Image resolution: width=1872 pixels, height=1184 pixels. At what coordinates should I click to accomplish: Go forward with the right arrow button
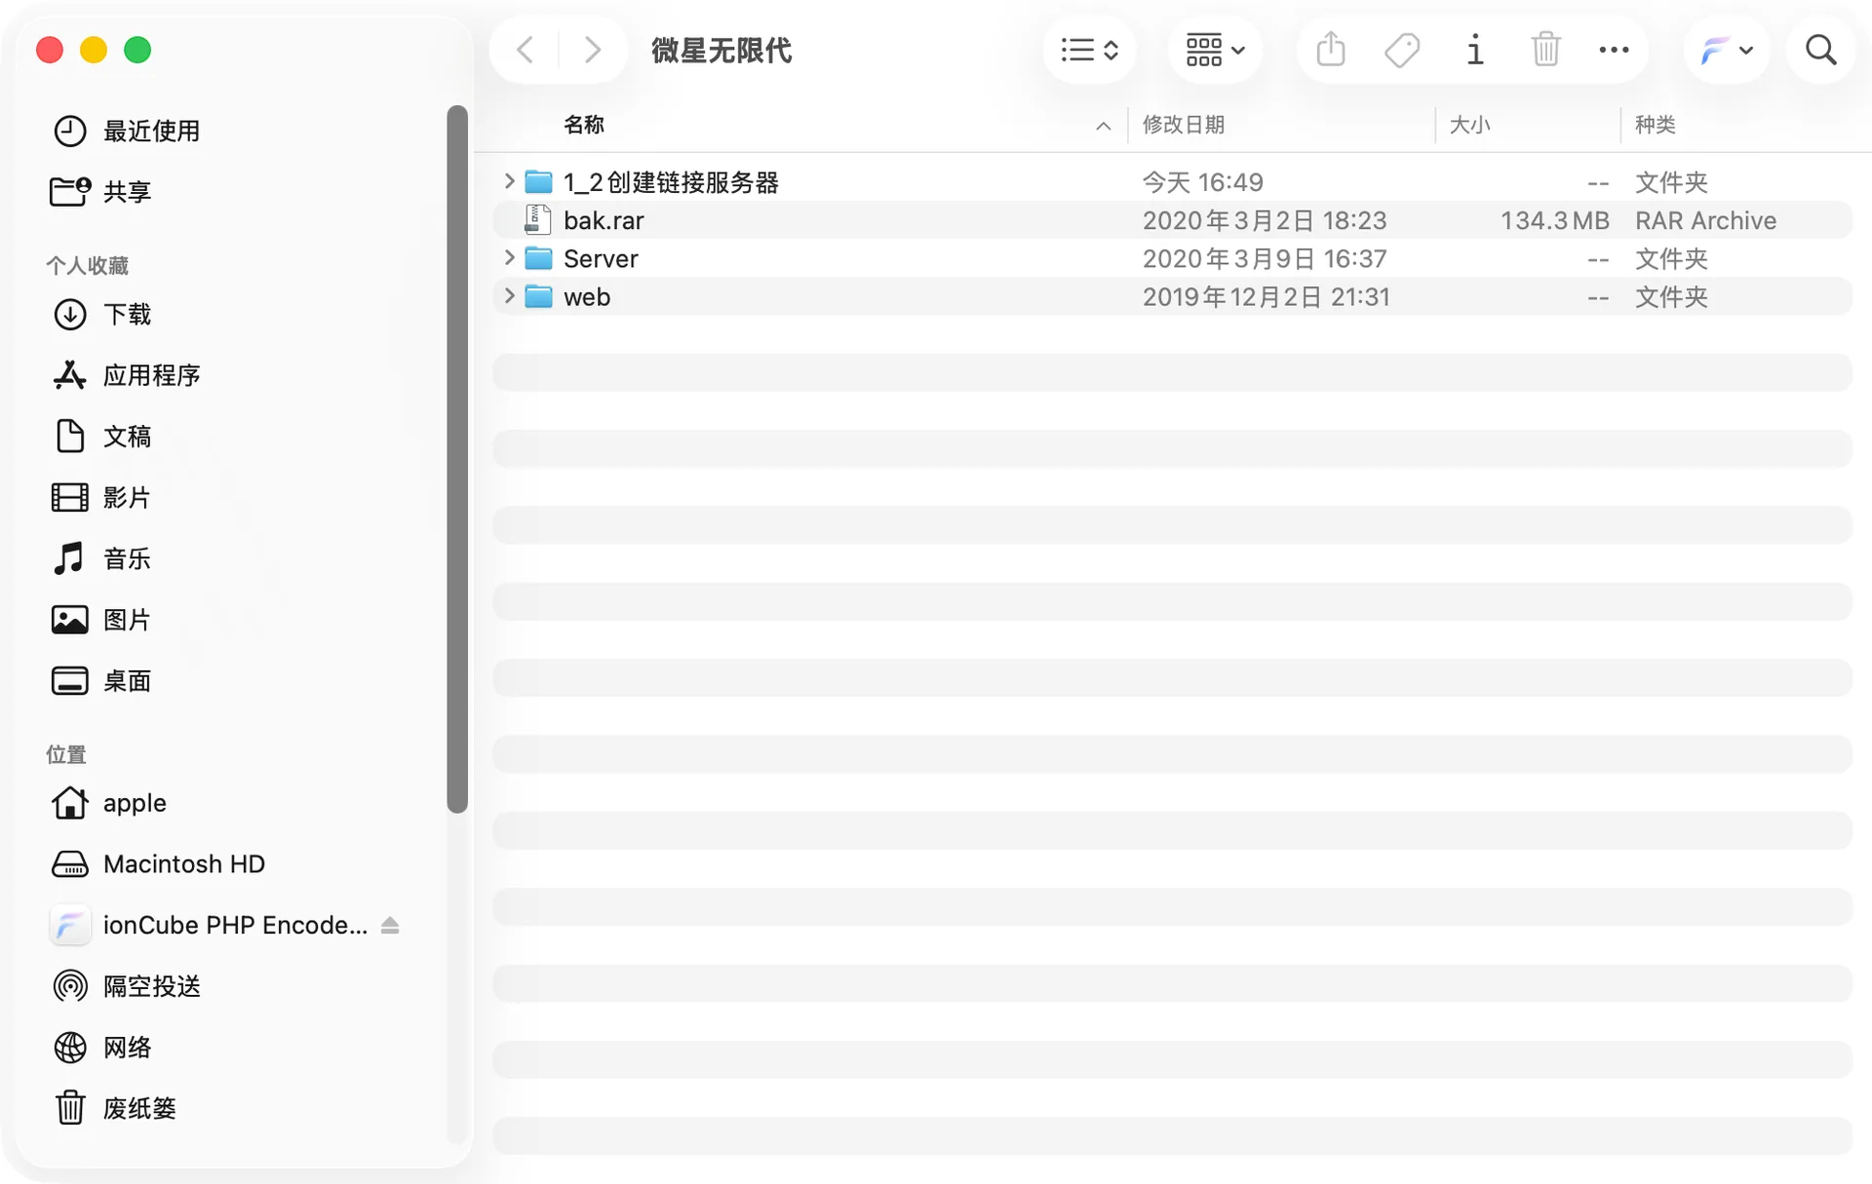tap(592, 50)
